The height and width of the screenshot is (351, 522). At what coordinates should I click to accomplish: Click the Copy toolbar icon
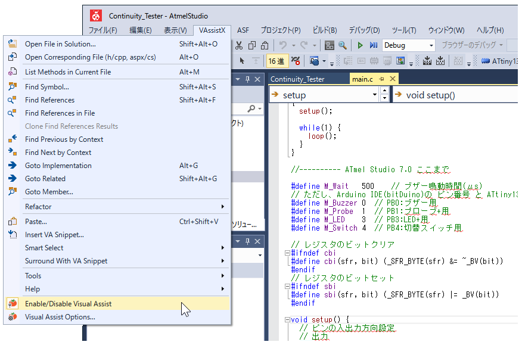pyautogui.click(x=252, y=45)
